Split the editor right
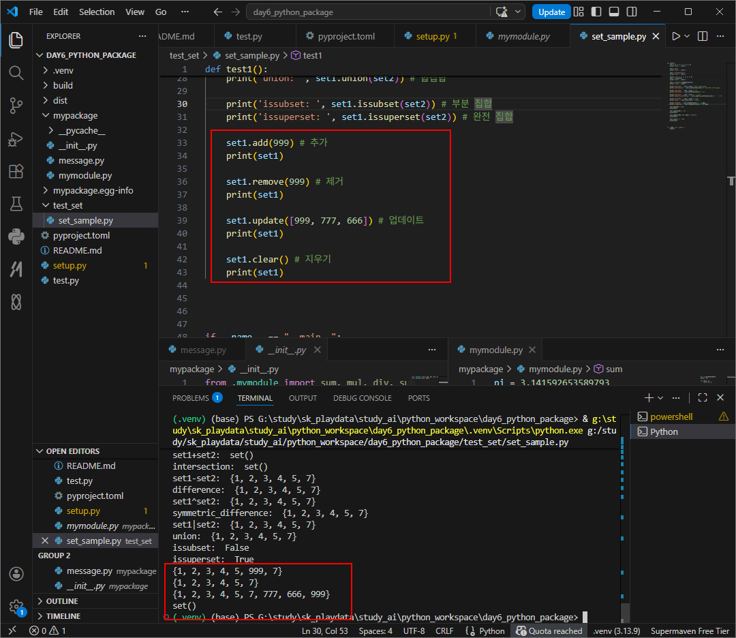Viewport: 736px width, 638px height. click(x=703, y=36)
